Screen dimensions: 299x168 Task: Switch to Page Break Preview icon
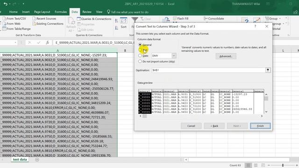pos(263,165)
